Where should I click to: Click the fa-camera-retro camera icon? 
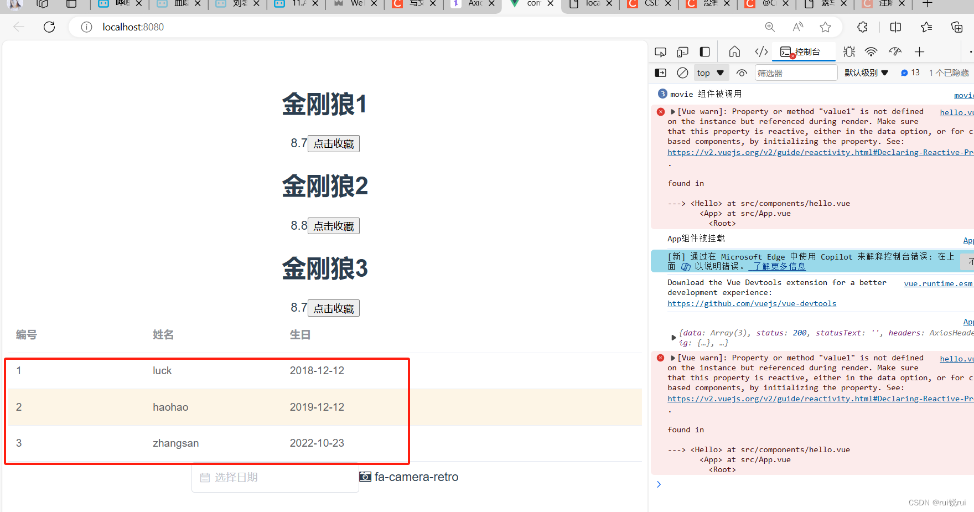coord(365,477)
